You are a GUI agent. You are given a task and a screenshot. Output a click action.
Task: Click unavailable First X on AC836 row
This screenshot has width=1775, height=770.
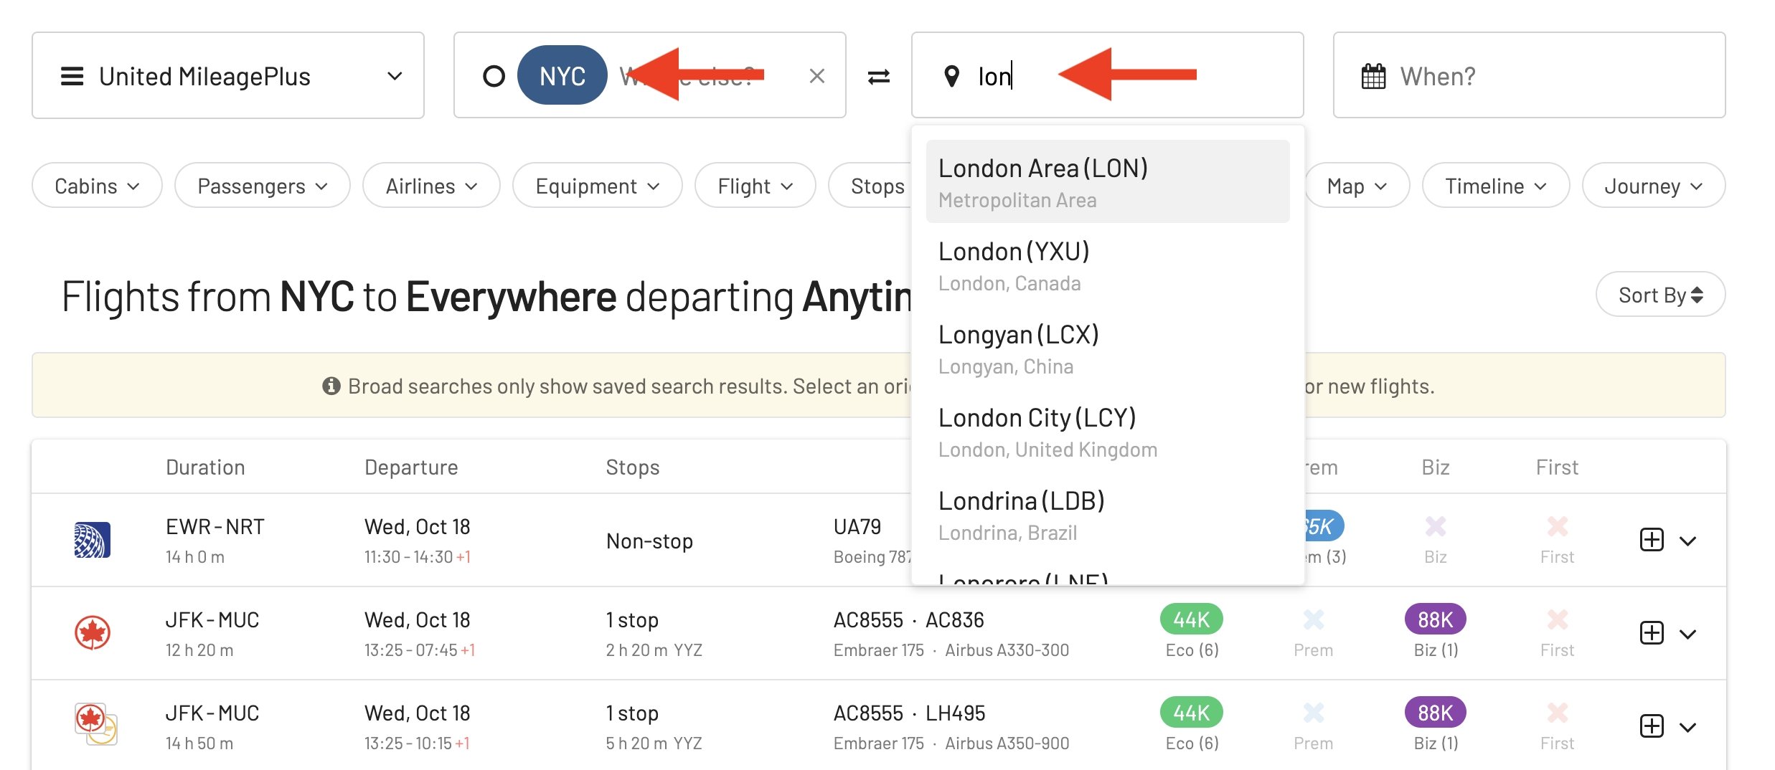[x=1557, y=619]
